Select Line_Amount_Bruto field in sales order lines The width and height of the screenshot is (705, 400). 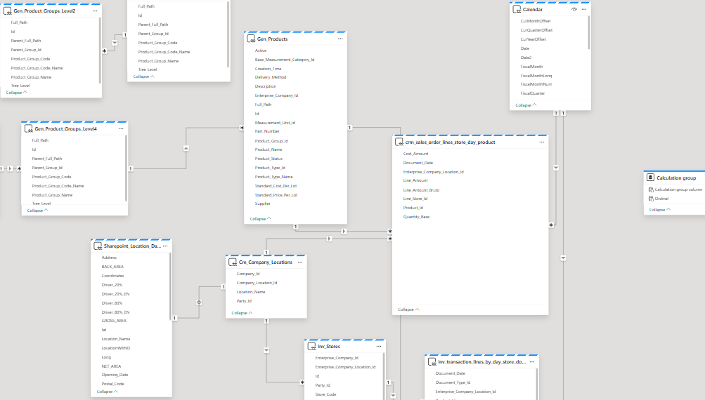421,190
